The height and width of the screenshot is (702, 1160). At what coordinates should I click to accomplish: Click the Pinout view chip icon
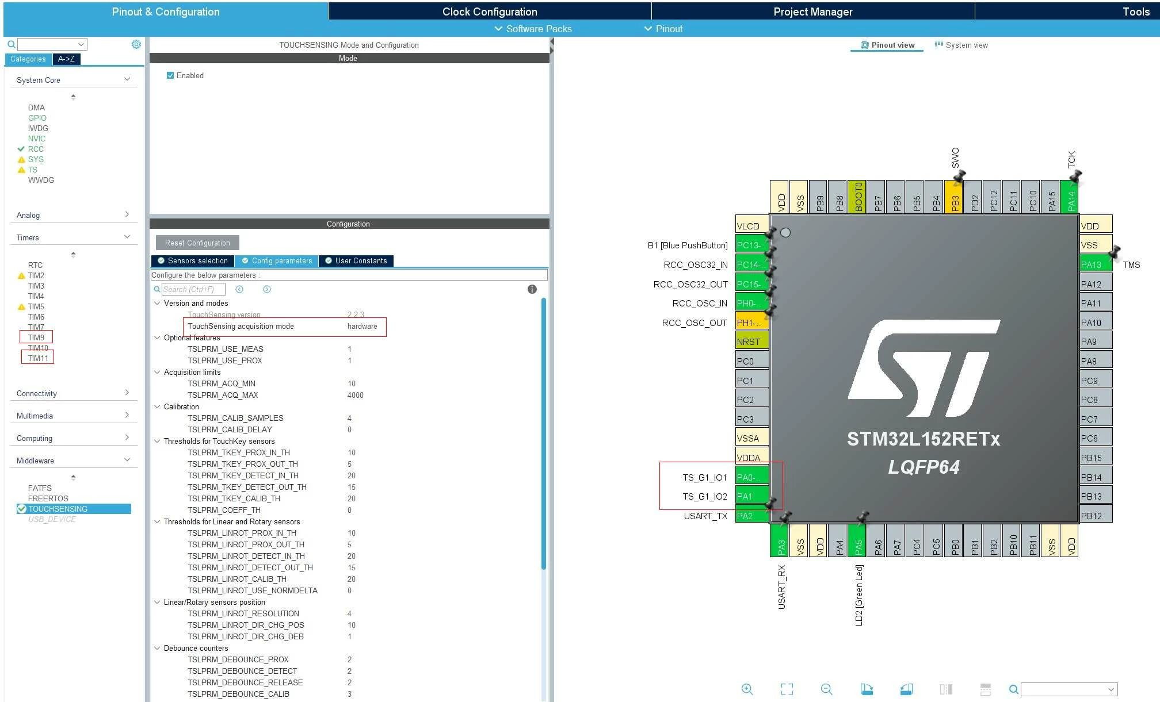pyautogui.click(x=864, y=45)
